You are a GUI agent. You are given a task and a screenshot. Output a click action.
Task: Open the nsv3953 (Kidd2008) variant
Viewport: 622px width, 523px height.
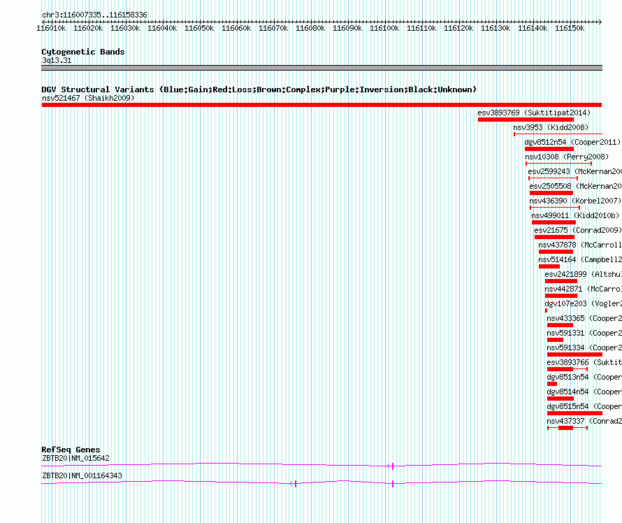[x=551, y=127]
